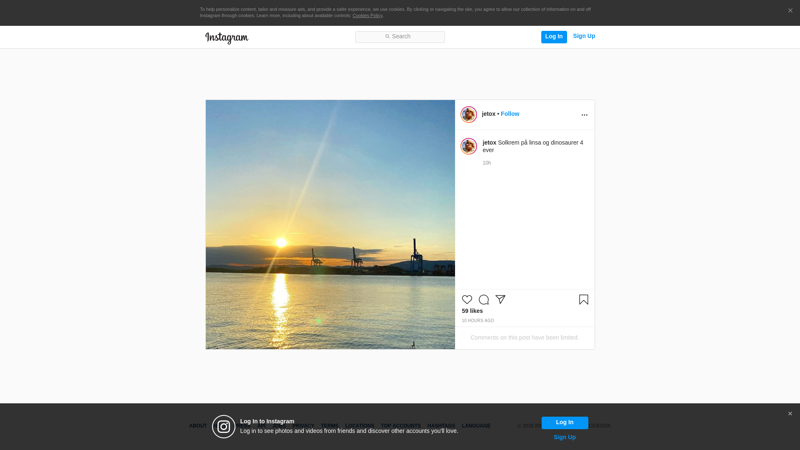
Task: Click the heart like icon
Action: [467, 300]
